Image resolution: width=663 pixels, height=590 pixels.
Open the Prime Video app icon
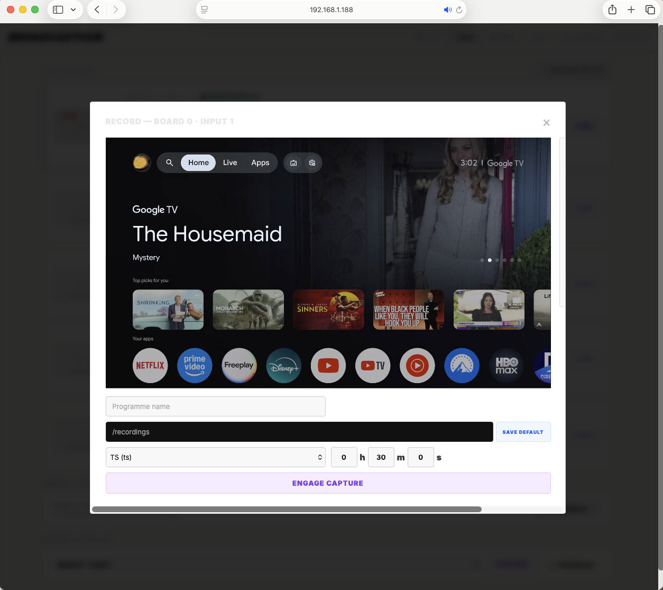coord(195,366)
